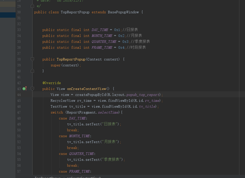Collapse onCreateContentView using its fold arrow at line 43
The height and width of the screenshot is (178, 245).
[x=32, y=89]
